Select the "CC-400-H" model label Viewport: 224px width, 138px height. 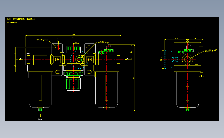pyautogui.click(x=12, y=23)
